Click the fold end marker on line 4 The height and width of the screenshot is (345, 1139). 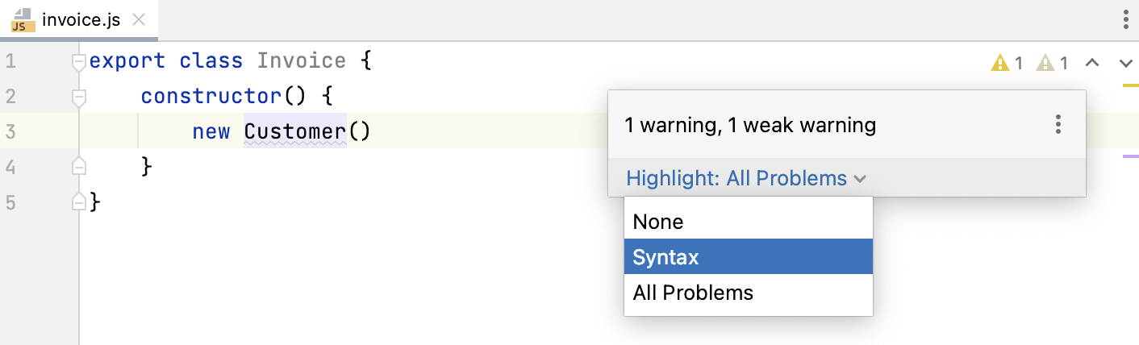[78, 167]
